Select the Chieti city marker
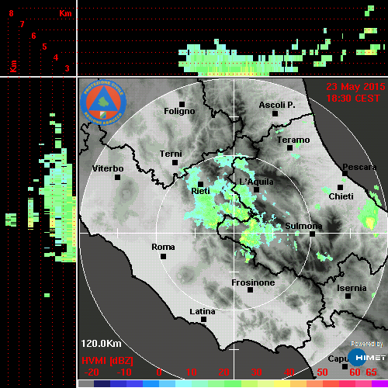Screen dimensions: 388x388 click(x=340, y=187)
